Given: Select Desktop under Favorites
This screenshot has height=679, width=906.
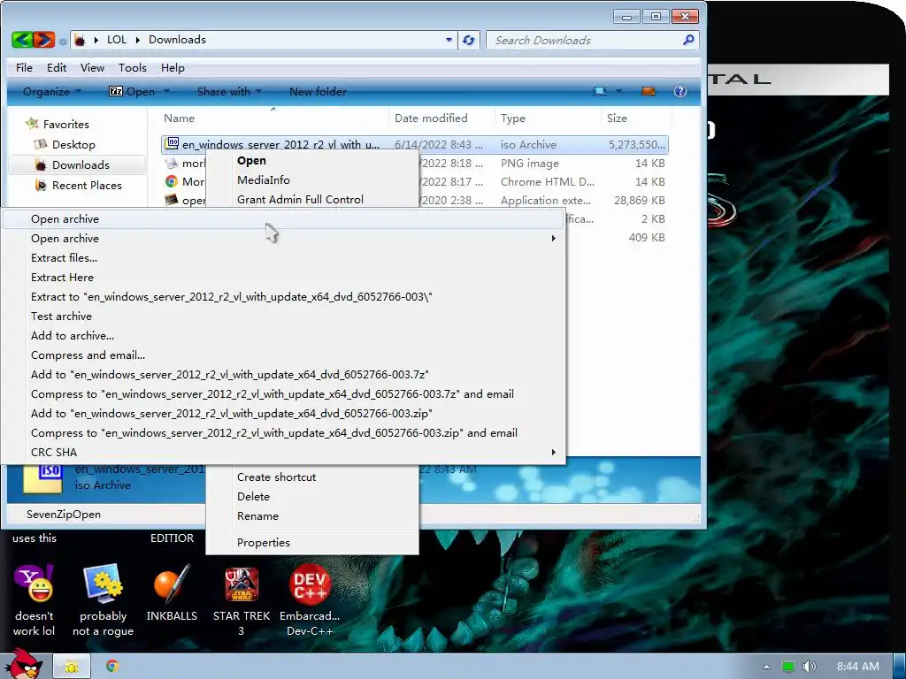Looking at the screenshot, I should coord(73,144).
